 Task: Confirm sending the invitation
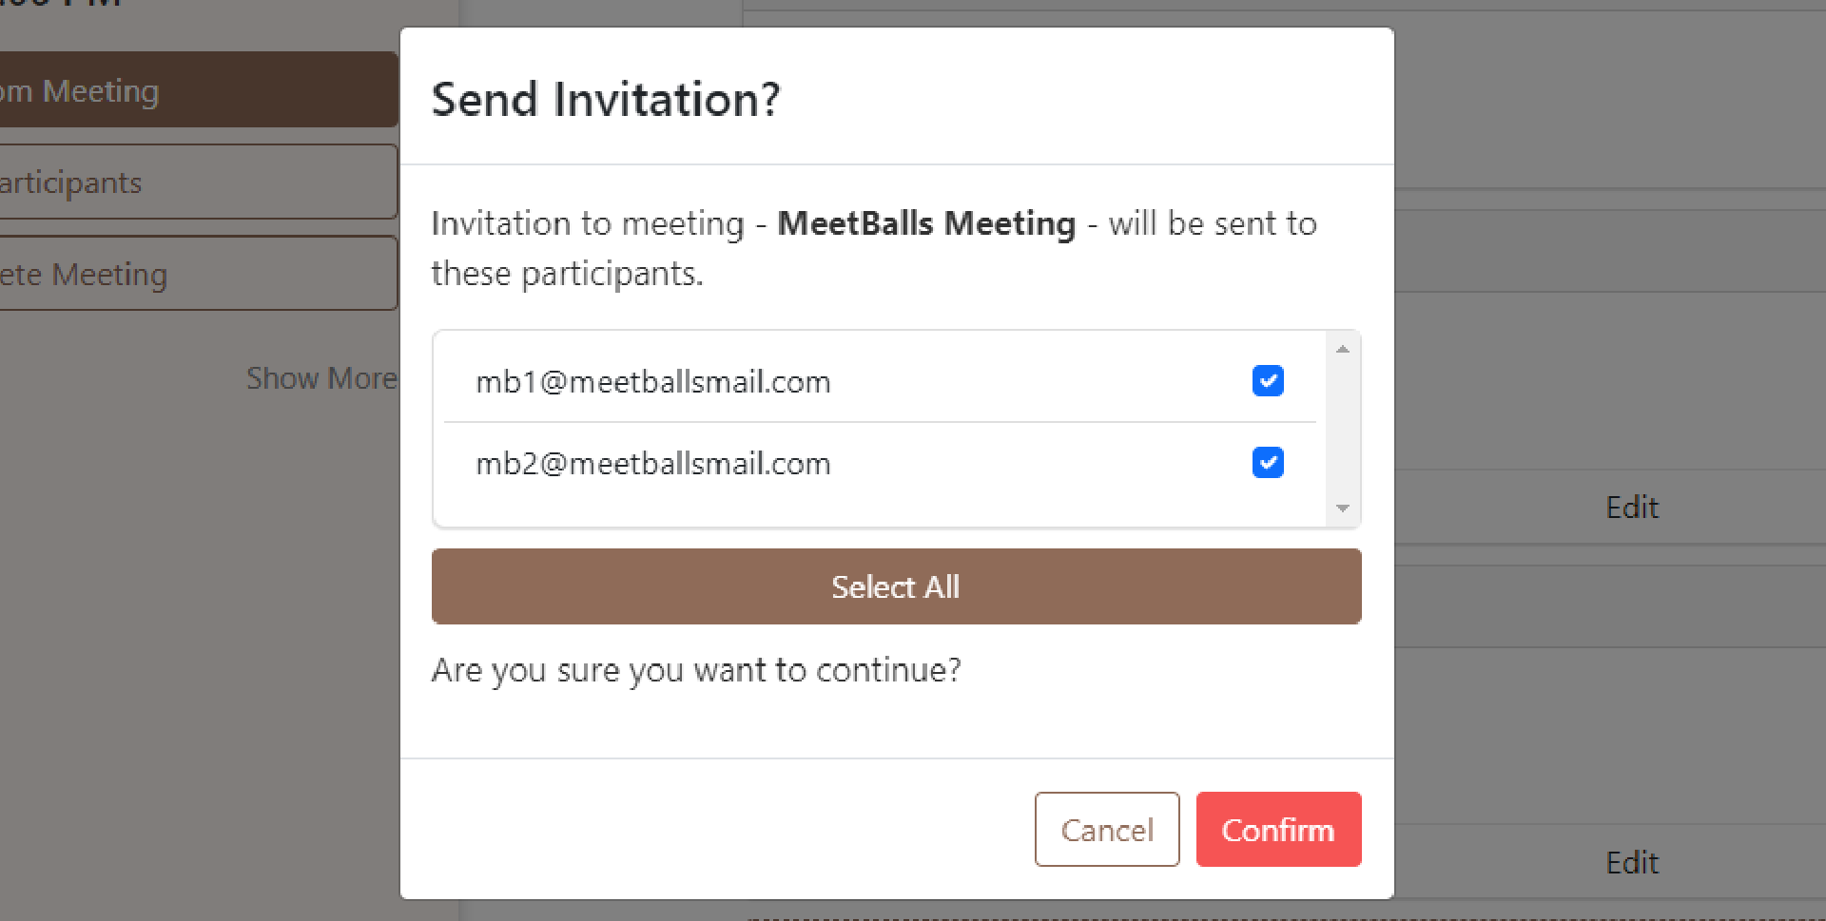[x=1278, y=830]
